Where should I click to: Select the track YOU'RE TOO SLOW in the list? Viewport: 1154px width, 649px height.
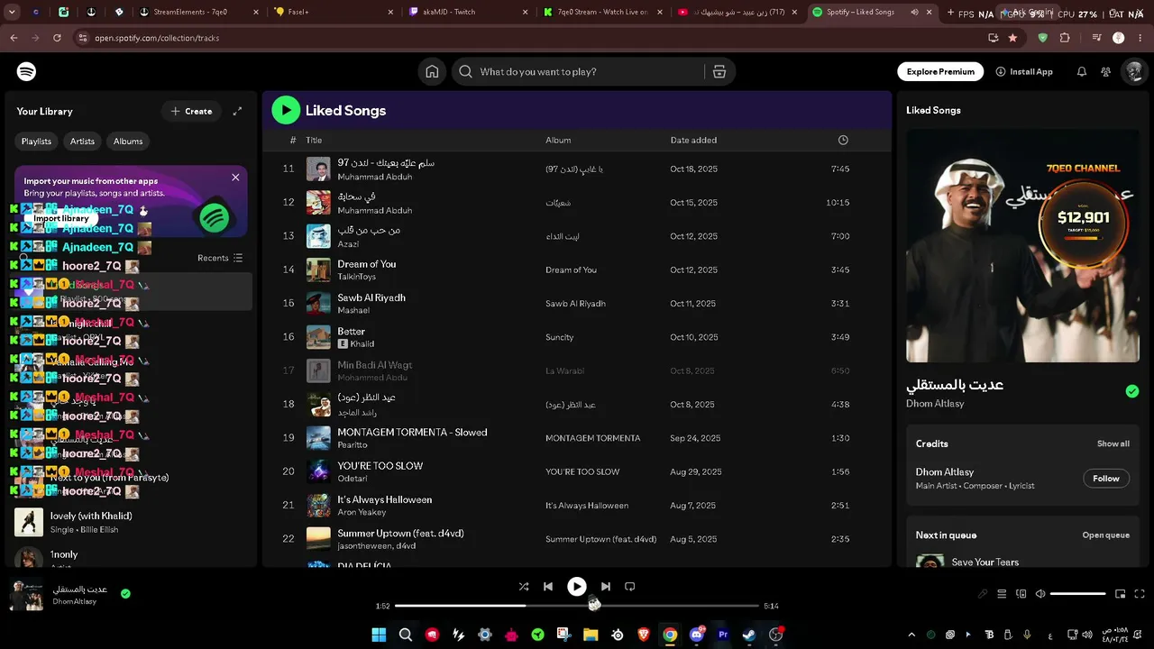(576, 471)
